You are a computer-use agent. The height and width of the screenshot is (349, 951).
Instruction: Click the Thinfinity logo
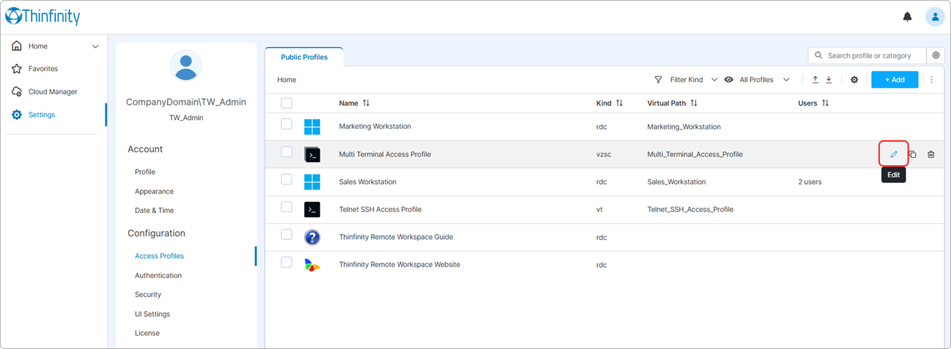tap(43, 17)
